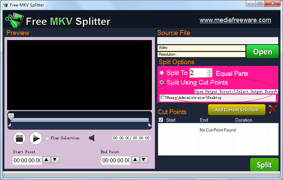283x180 pixels.
Task: Decrease Start Point with down arrow
Action: [x=55, y=160]
